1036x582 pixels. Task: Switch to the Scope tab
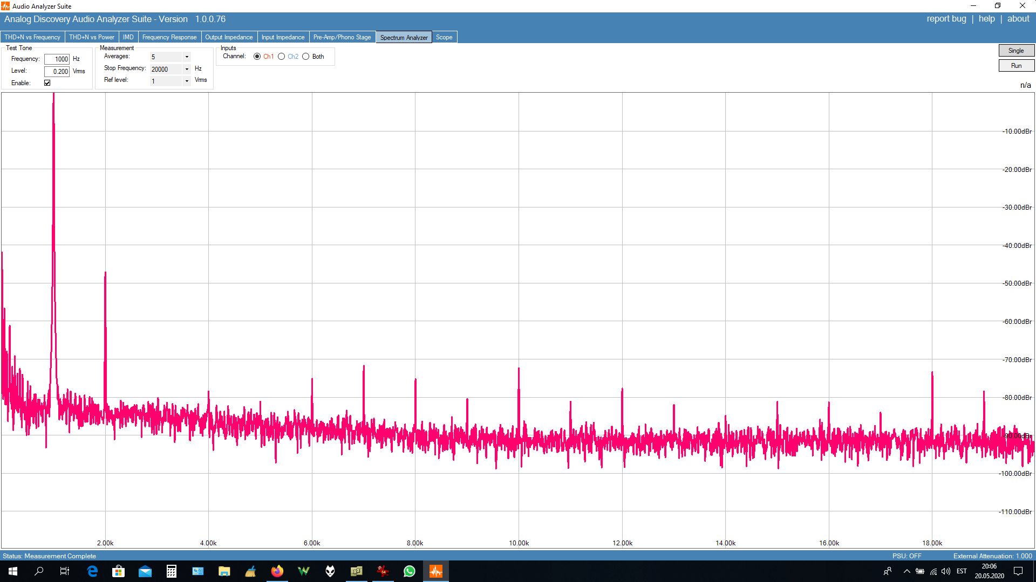pyautogui.click(x=444, y=37)
